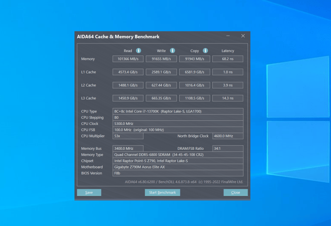Click the AIDA64 window title bar

click(145, 37)
